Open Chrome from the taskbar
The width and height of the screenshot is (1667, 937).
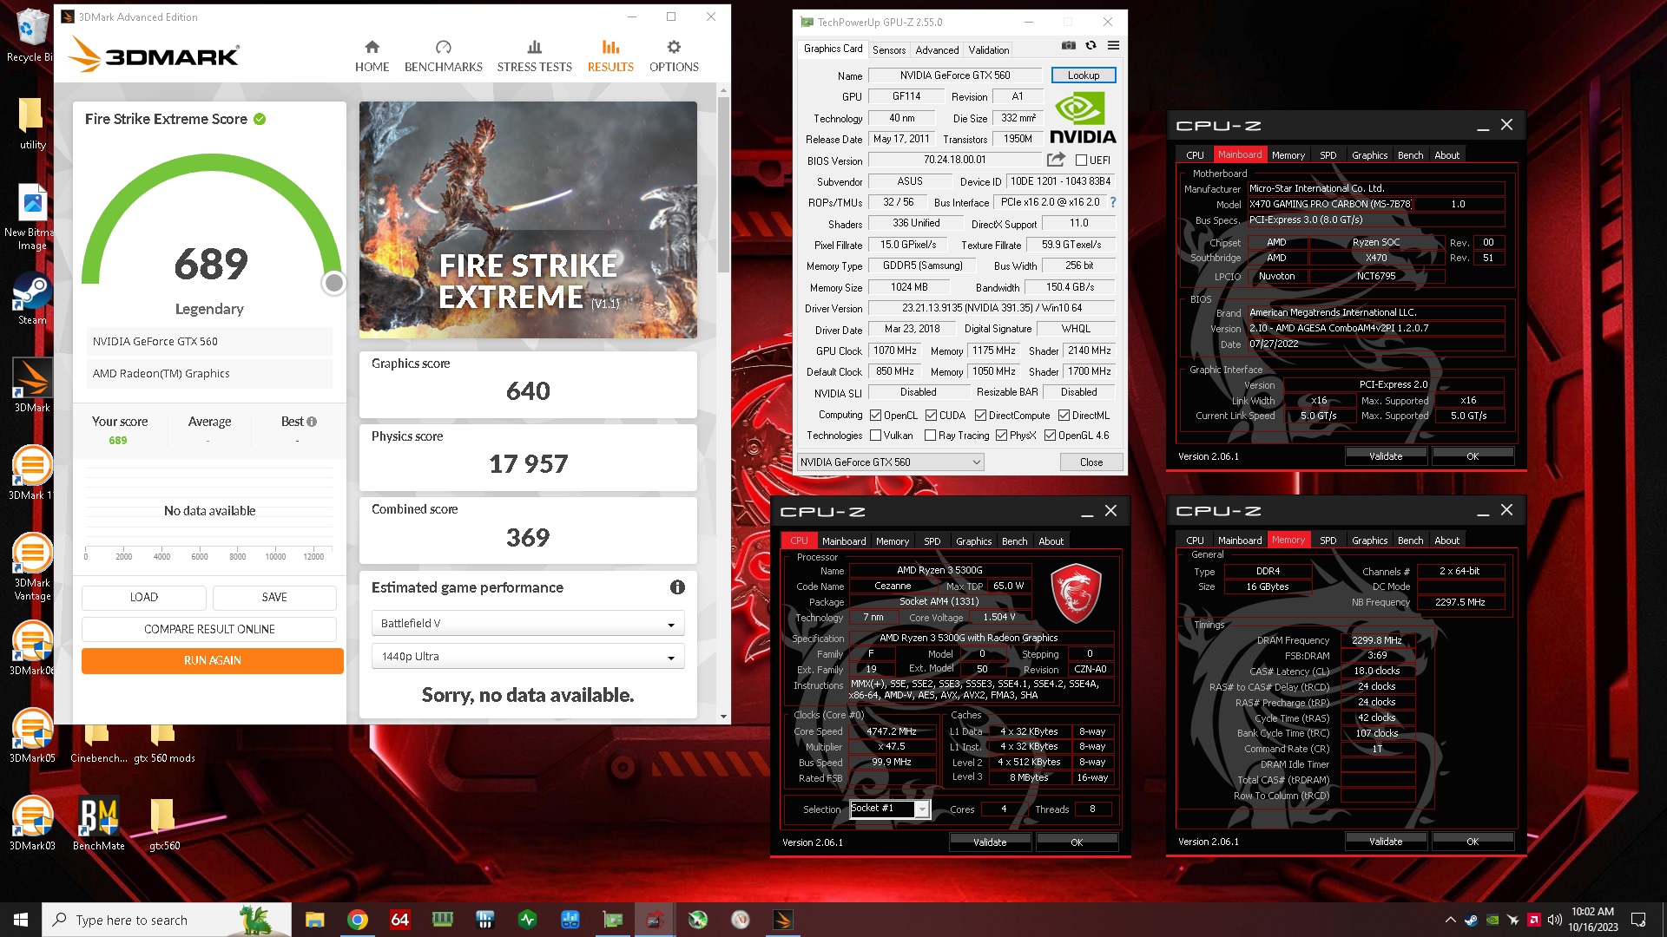coord(357,920)
